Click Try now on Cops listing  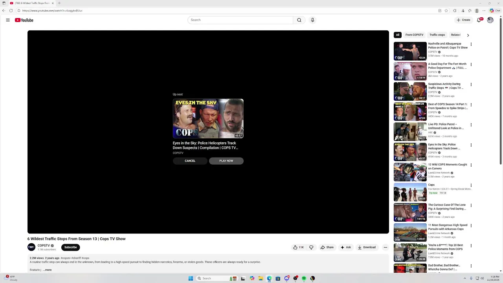pyautogui.click(x=433, y=193)
